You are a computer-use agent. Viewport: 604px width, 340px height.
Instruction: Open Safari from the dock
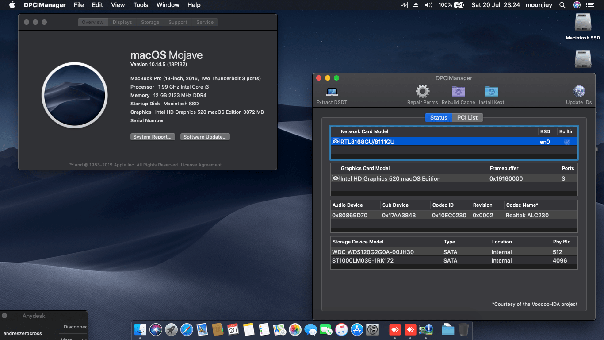click(x=187, y=329)
